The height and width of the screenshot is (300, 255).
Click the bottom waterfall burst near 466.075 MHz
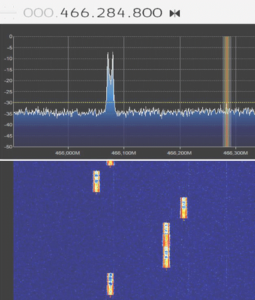pyautogui.click(x=110, y=284)
